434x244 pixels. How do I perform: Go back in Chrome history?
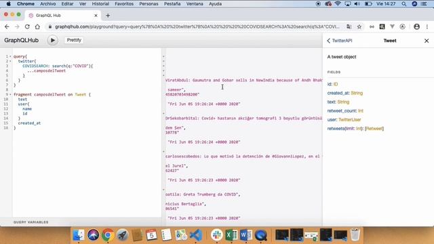pos(7,26)
